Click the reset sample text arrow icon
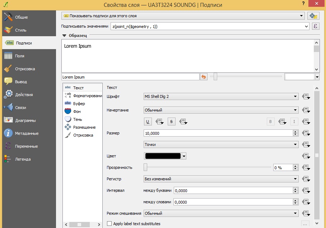This screenshot has height=228, width=326. [x=204, y=77]
